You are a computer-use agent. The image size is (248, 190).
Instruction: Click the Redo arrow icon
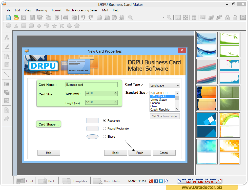91,17
